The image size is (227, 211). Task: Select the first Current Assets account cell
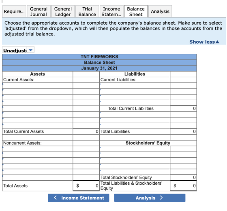pos(38,86)
